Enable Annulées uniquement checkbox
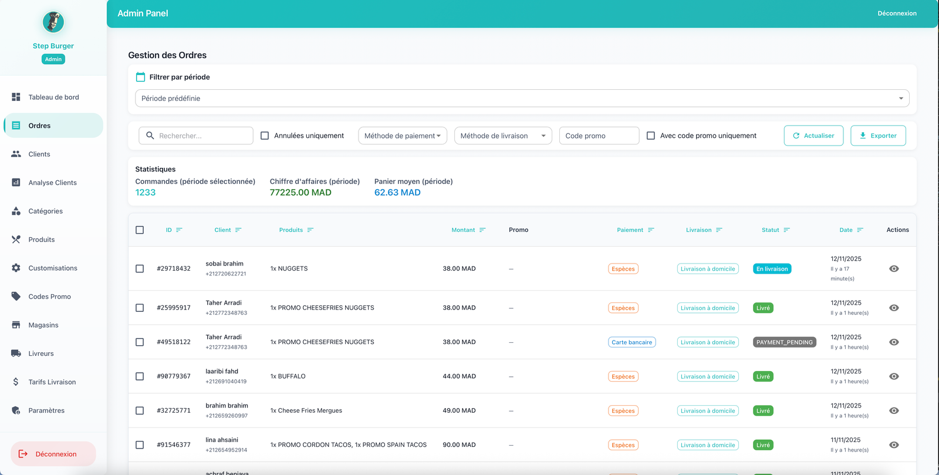This screenshot has width=939, height=475. 265,136
